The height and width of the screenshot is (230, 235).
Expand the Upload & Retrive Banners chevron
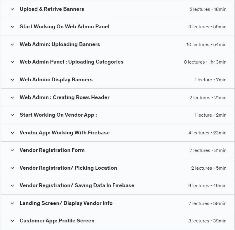click(13, 9)
